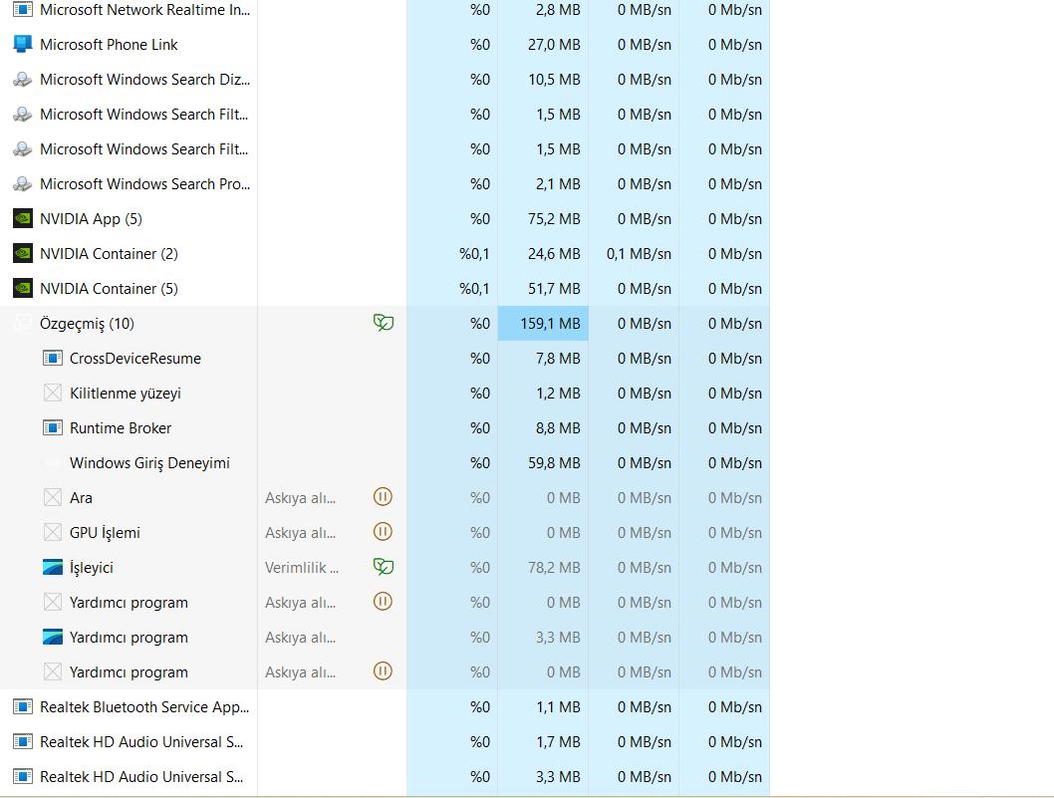This screenshot has height=798, width=1054.
Task: Click the Ara process placeholder icon
Action: 53,497
